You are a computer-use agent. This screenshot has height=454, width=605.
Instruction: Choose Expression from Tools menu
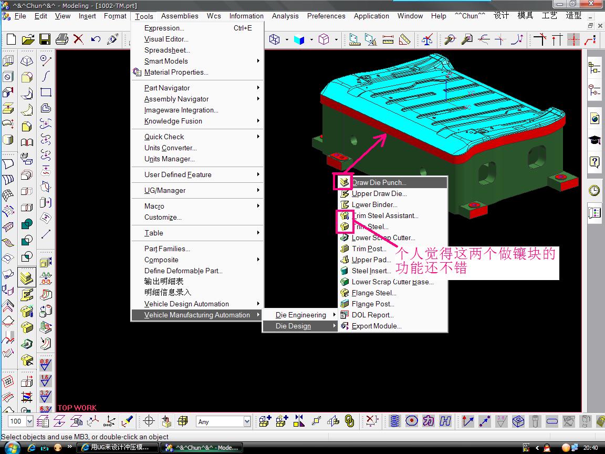(x=197, y=28)
